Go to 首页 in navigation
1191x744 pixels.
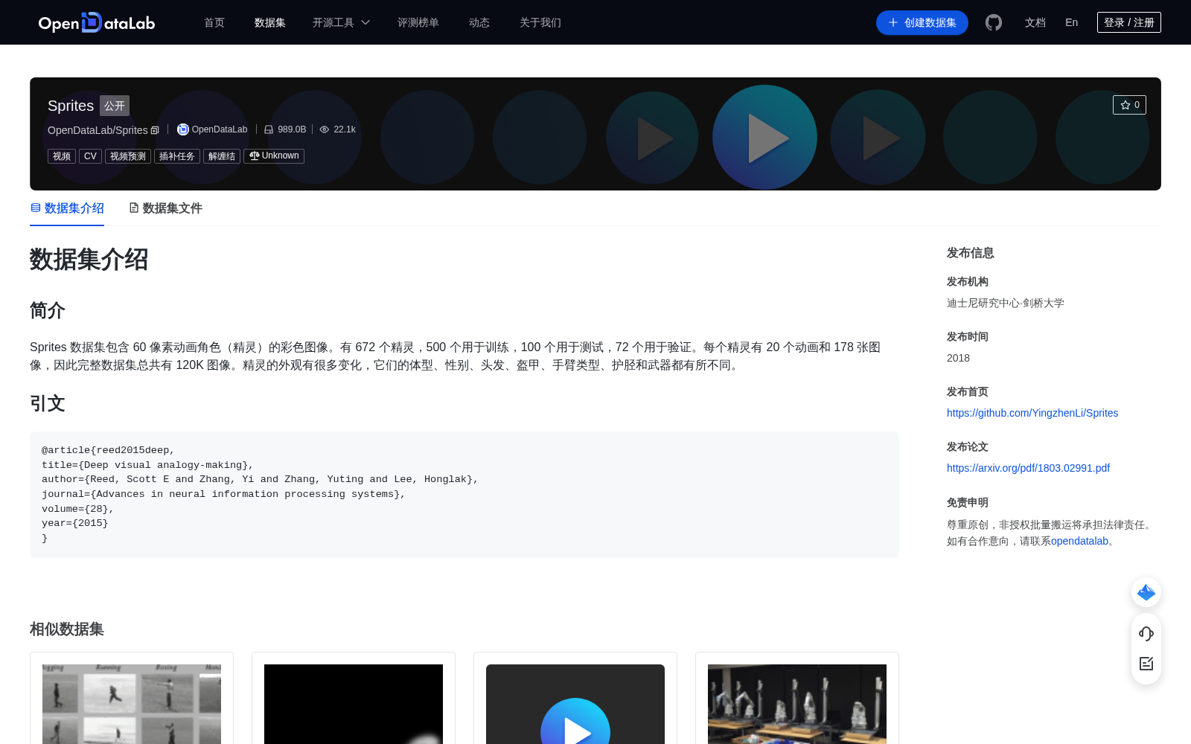pos(214,23)
